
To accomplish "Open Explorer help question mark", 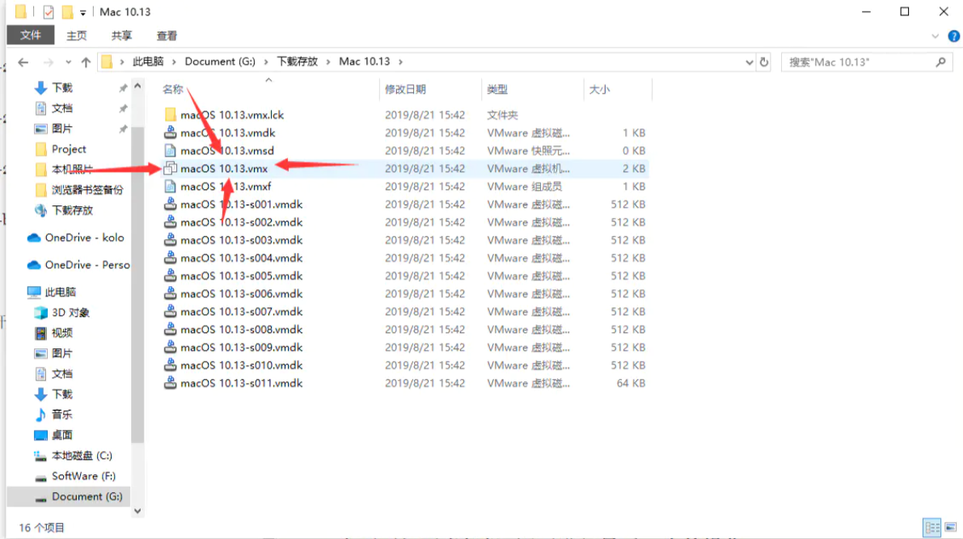I will click(x=954, y=36).
